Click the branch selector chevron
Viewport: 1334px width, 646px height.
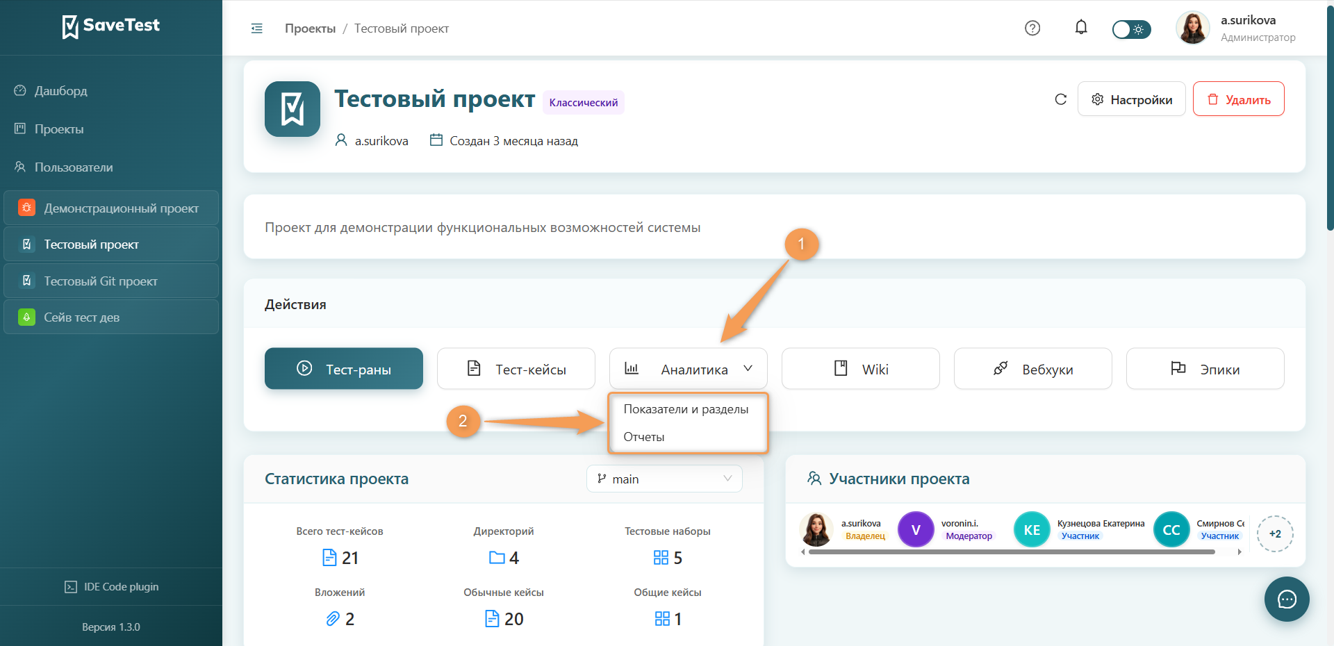point(727,479)
